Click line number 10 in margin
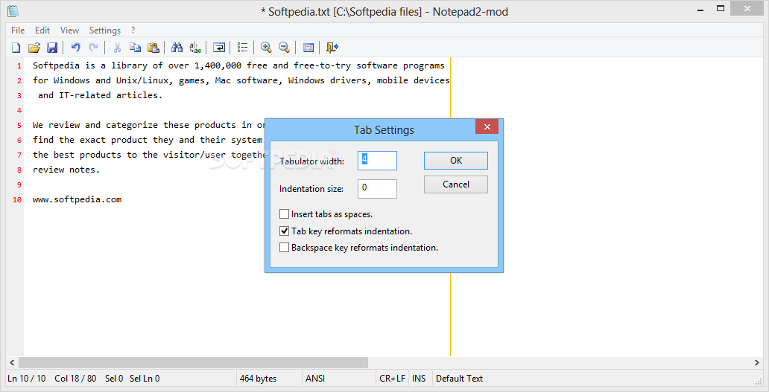The height and width of the screenshot is (392, 769). pos(18,199)
